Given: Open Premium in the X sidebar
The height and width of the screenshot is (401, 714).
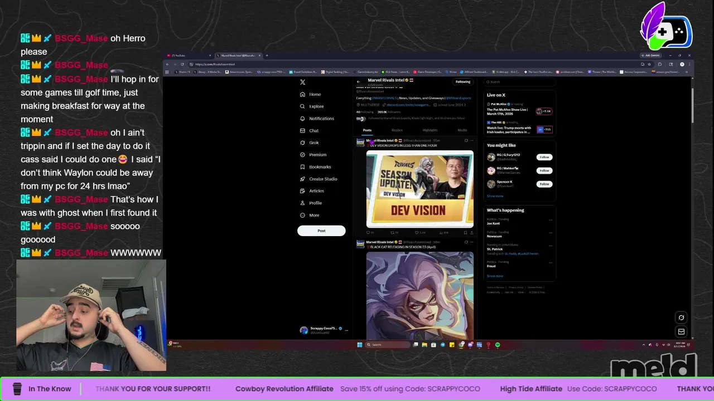Looking at the screenshot, I should point(313,155).
